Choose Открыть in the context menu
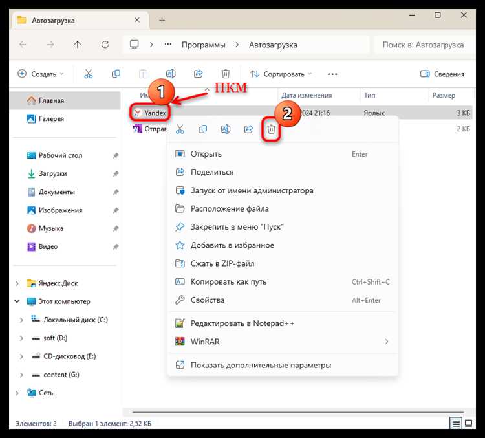This screenshot has width=485, height=438. pos(283,154)
